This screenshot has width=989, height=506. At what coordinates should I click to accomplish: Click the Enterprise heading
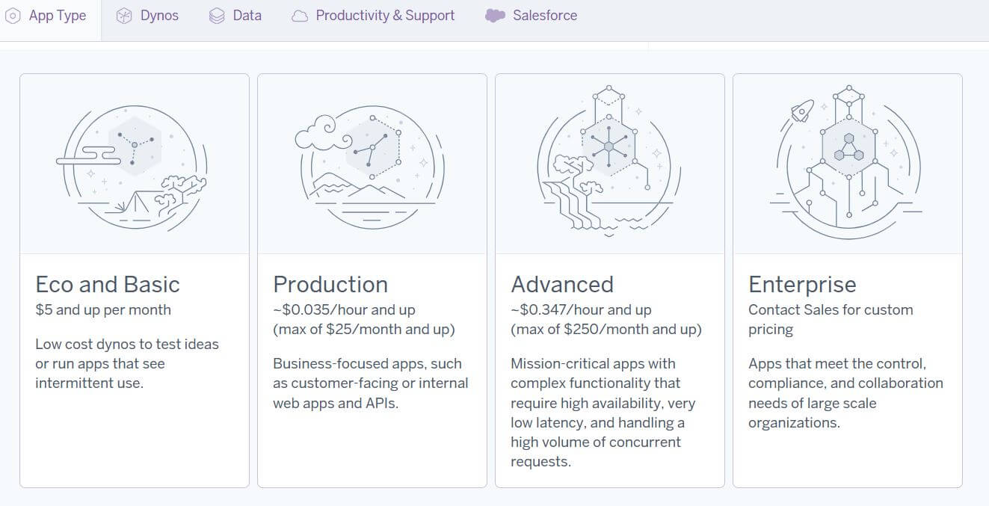pyautogui.click(x=802, y=284)
